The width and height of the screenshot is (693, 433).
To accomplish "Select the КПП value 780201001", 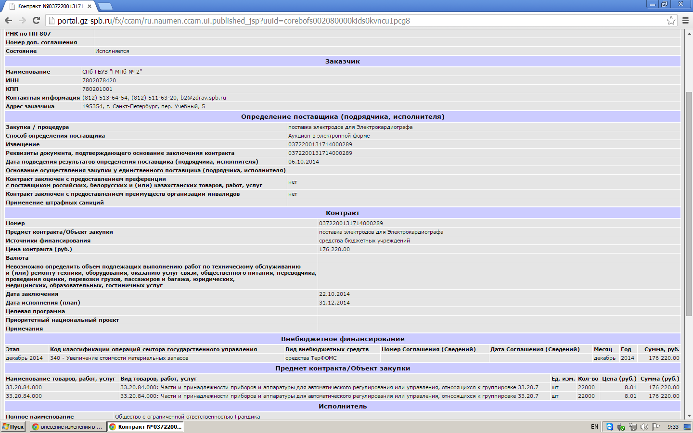I will 97,89.
